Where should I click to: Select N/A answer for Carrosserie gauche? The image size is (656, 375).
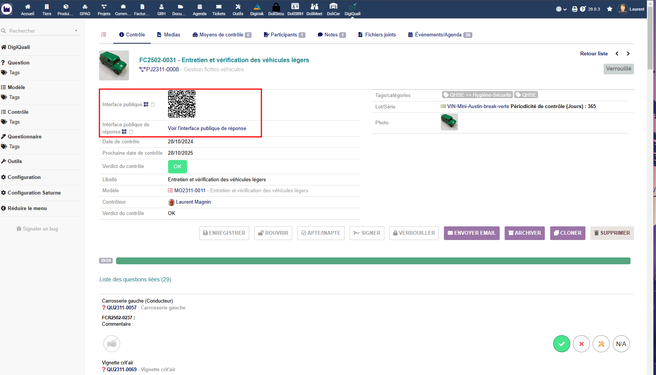click(621, 344)
